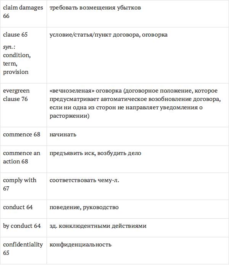Click the 'by conduct 64' term
The height and width of the screenshot is (272, 229).
[x=22, y=226]
